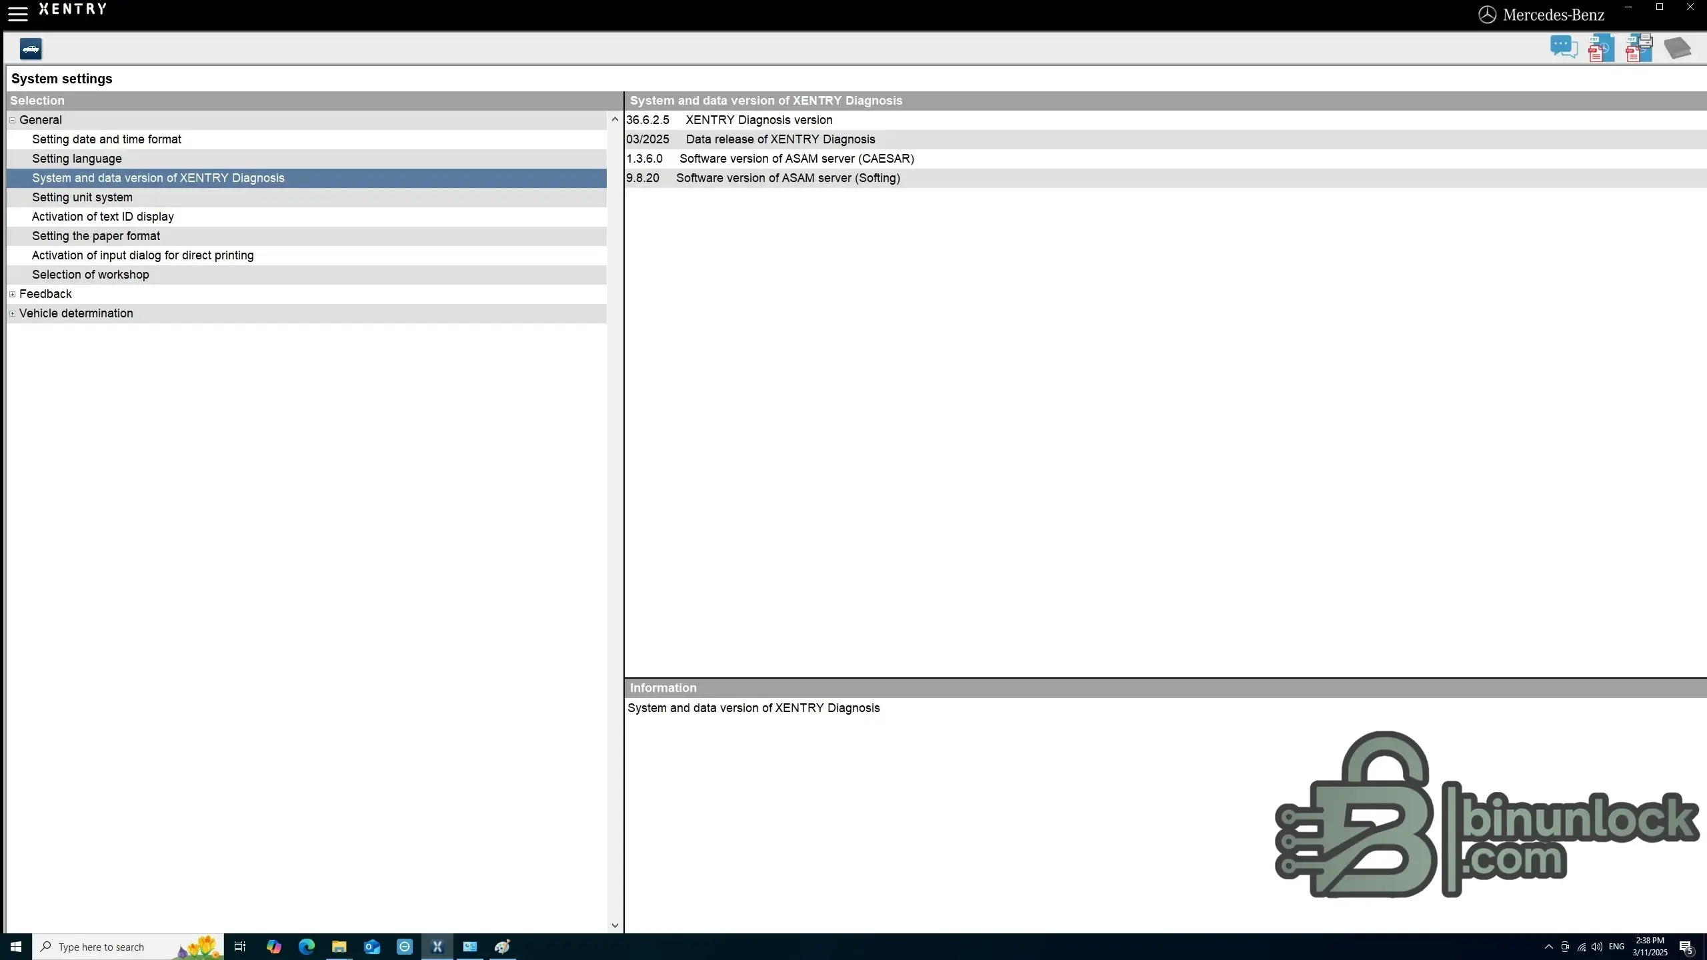Select Selection of workshop entry
This screenshot has height=960, width=1707.
coord(307,275)
